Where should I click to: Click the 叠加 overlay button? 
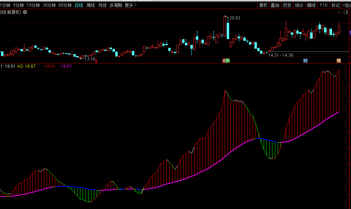point(275,5)
